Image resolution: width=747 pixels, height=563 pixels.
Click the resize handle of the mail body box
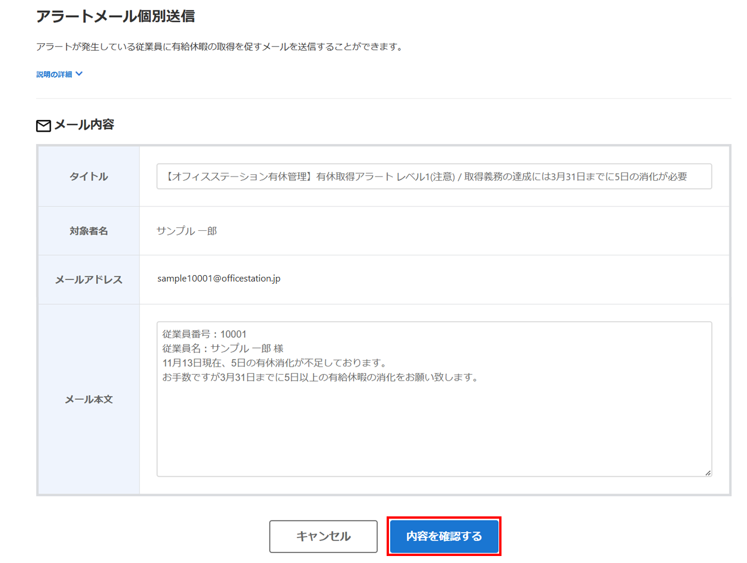[x=707, y=473]
